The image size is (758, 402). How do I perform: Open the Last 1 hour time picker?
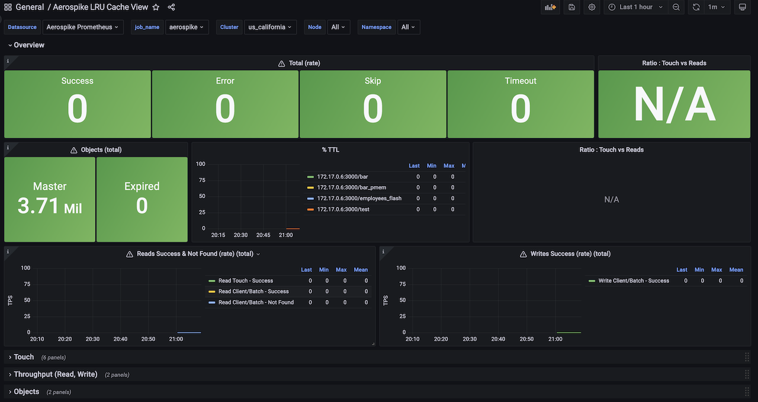[637, 7]
